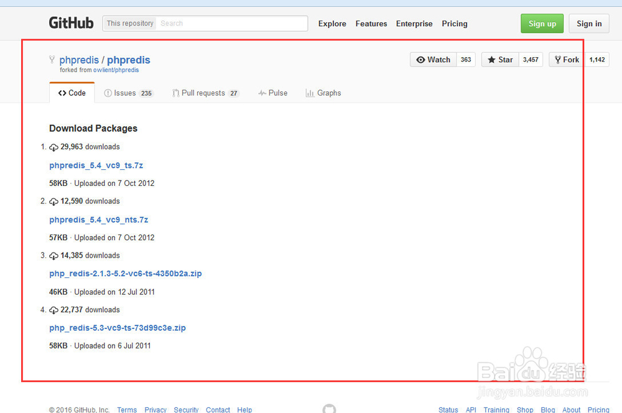The image size is (622, 413).
Task: Open the 1,142 forks count
Action: coord(597,60)
